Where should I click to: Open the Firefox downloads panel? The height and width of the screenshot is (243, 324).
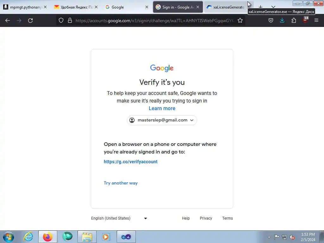point(282,21)
